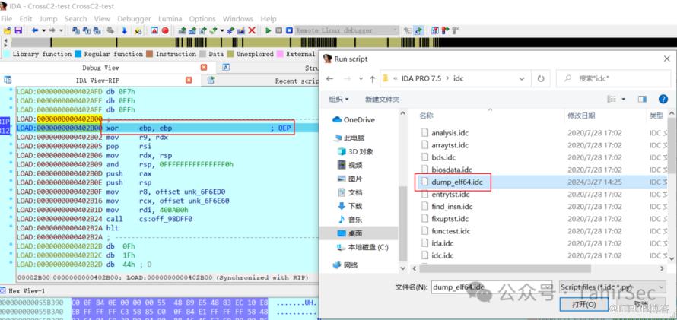Start the process with the green play icon
Image resolution: width=677 pixels, height=320 pixels.
pyautogui.click(x=268, y=30)
